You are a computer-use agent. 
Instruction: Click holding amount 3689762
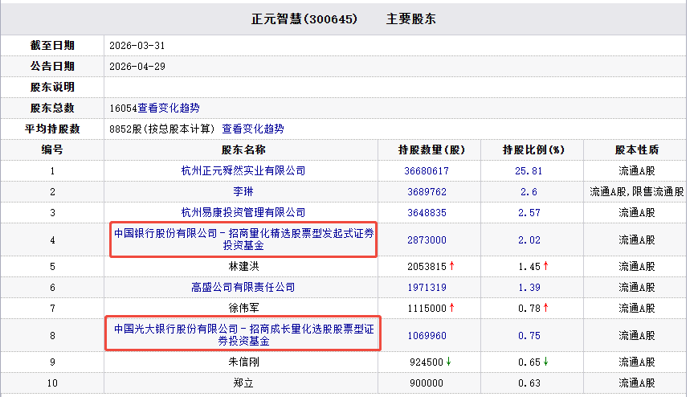(x=427, y=191)
